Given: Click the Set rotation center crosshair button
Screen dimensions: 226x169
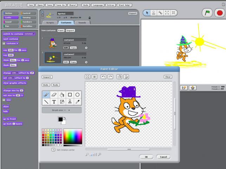Looking at the screenshot, I should [x=53, y=150].
